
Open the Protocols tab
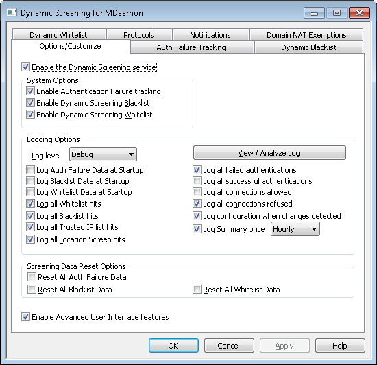click(x=139, y=34)
